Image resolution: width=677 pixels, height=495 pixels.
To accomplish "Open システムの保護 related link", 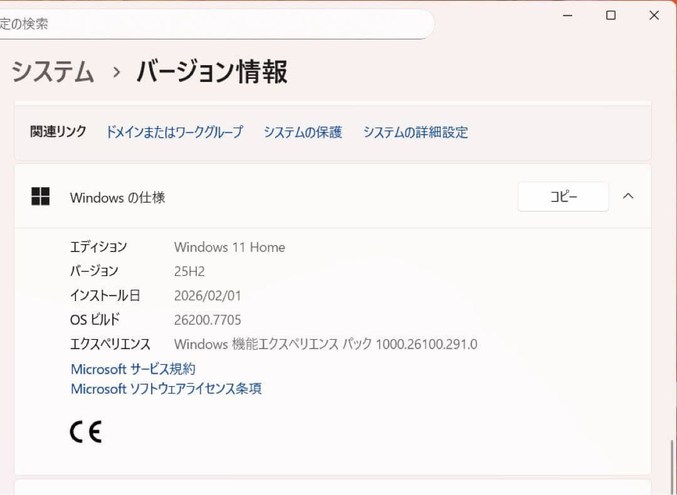I will [x=303, y=132].
